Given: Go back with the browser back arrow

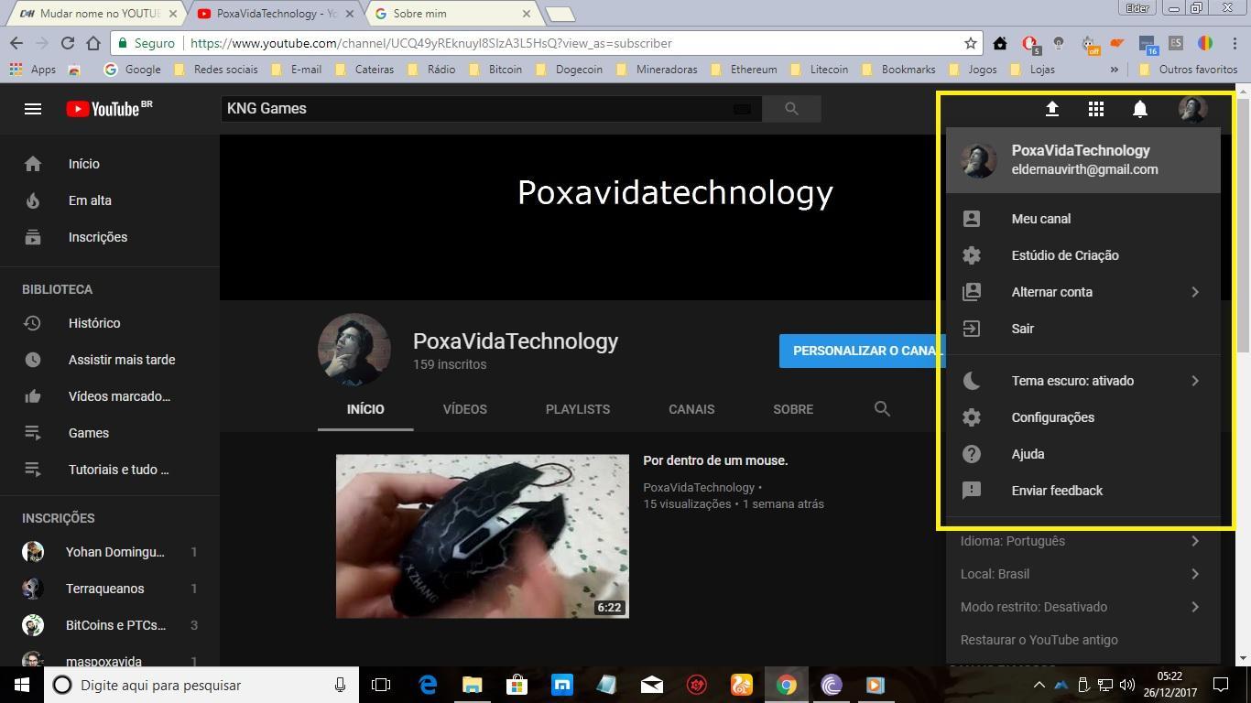Looking at the screenshot, I should 16,43.
